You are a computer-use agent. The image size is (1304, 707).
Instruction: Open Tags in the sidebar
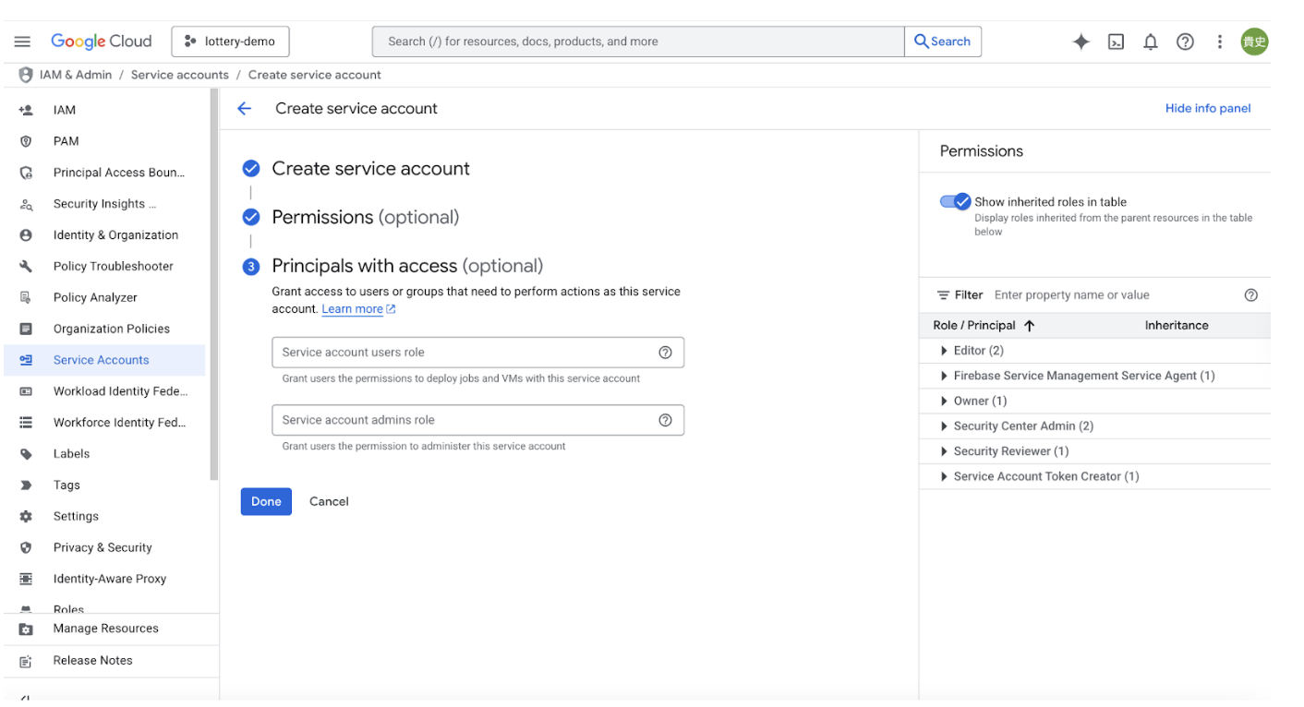tap(104, 485)
